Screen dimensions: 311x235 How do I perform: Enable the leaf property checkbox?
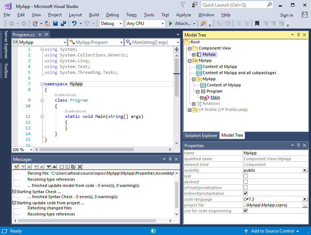point(245,176)
